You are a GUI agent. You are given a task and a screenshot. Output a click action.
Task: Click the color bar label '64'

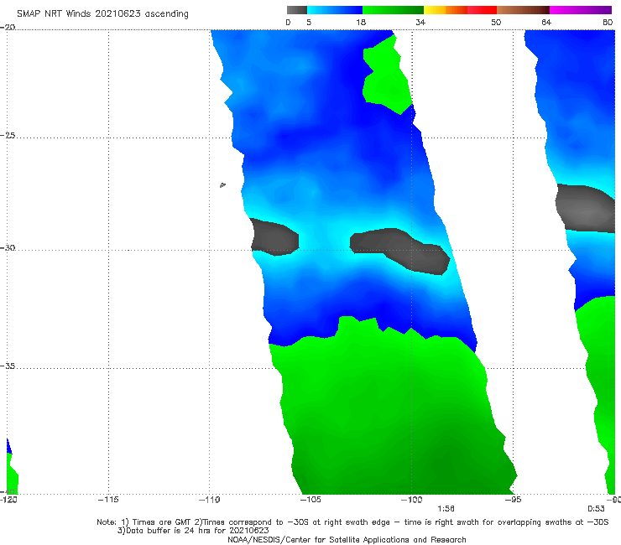click(x=546, y=22)
